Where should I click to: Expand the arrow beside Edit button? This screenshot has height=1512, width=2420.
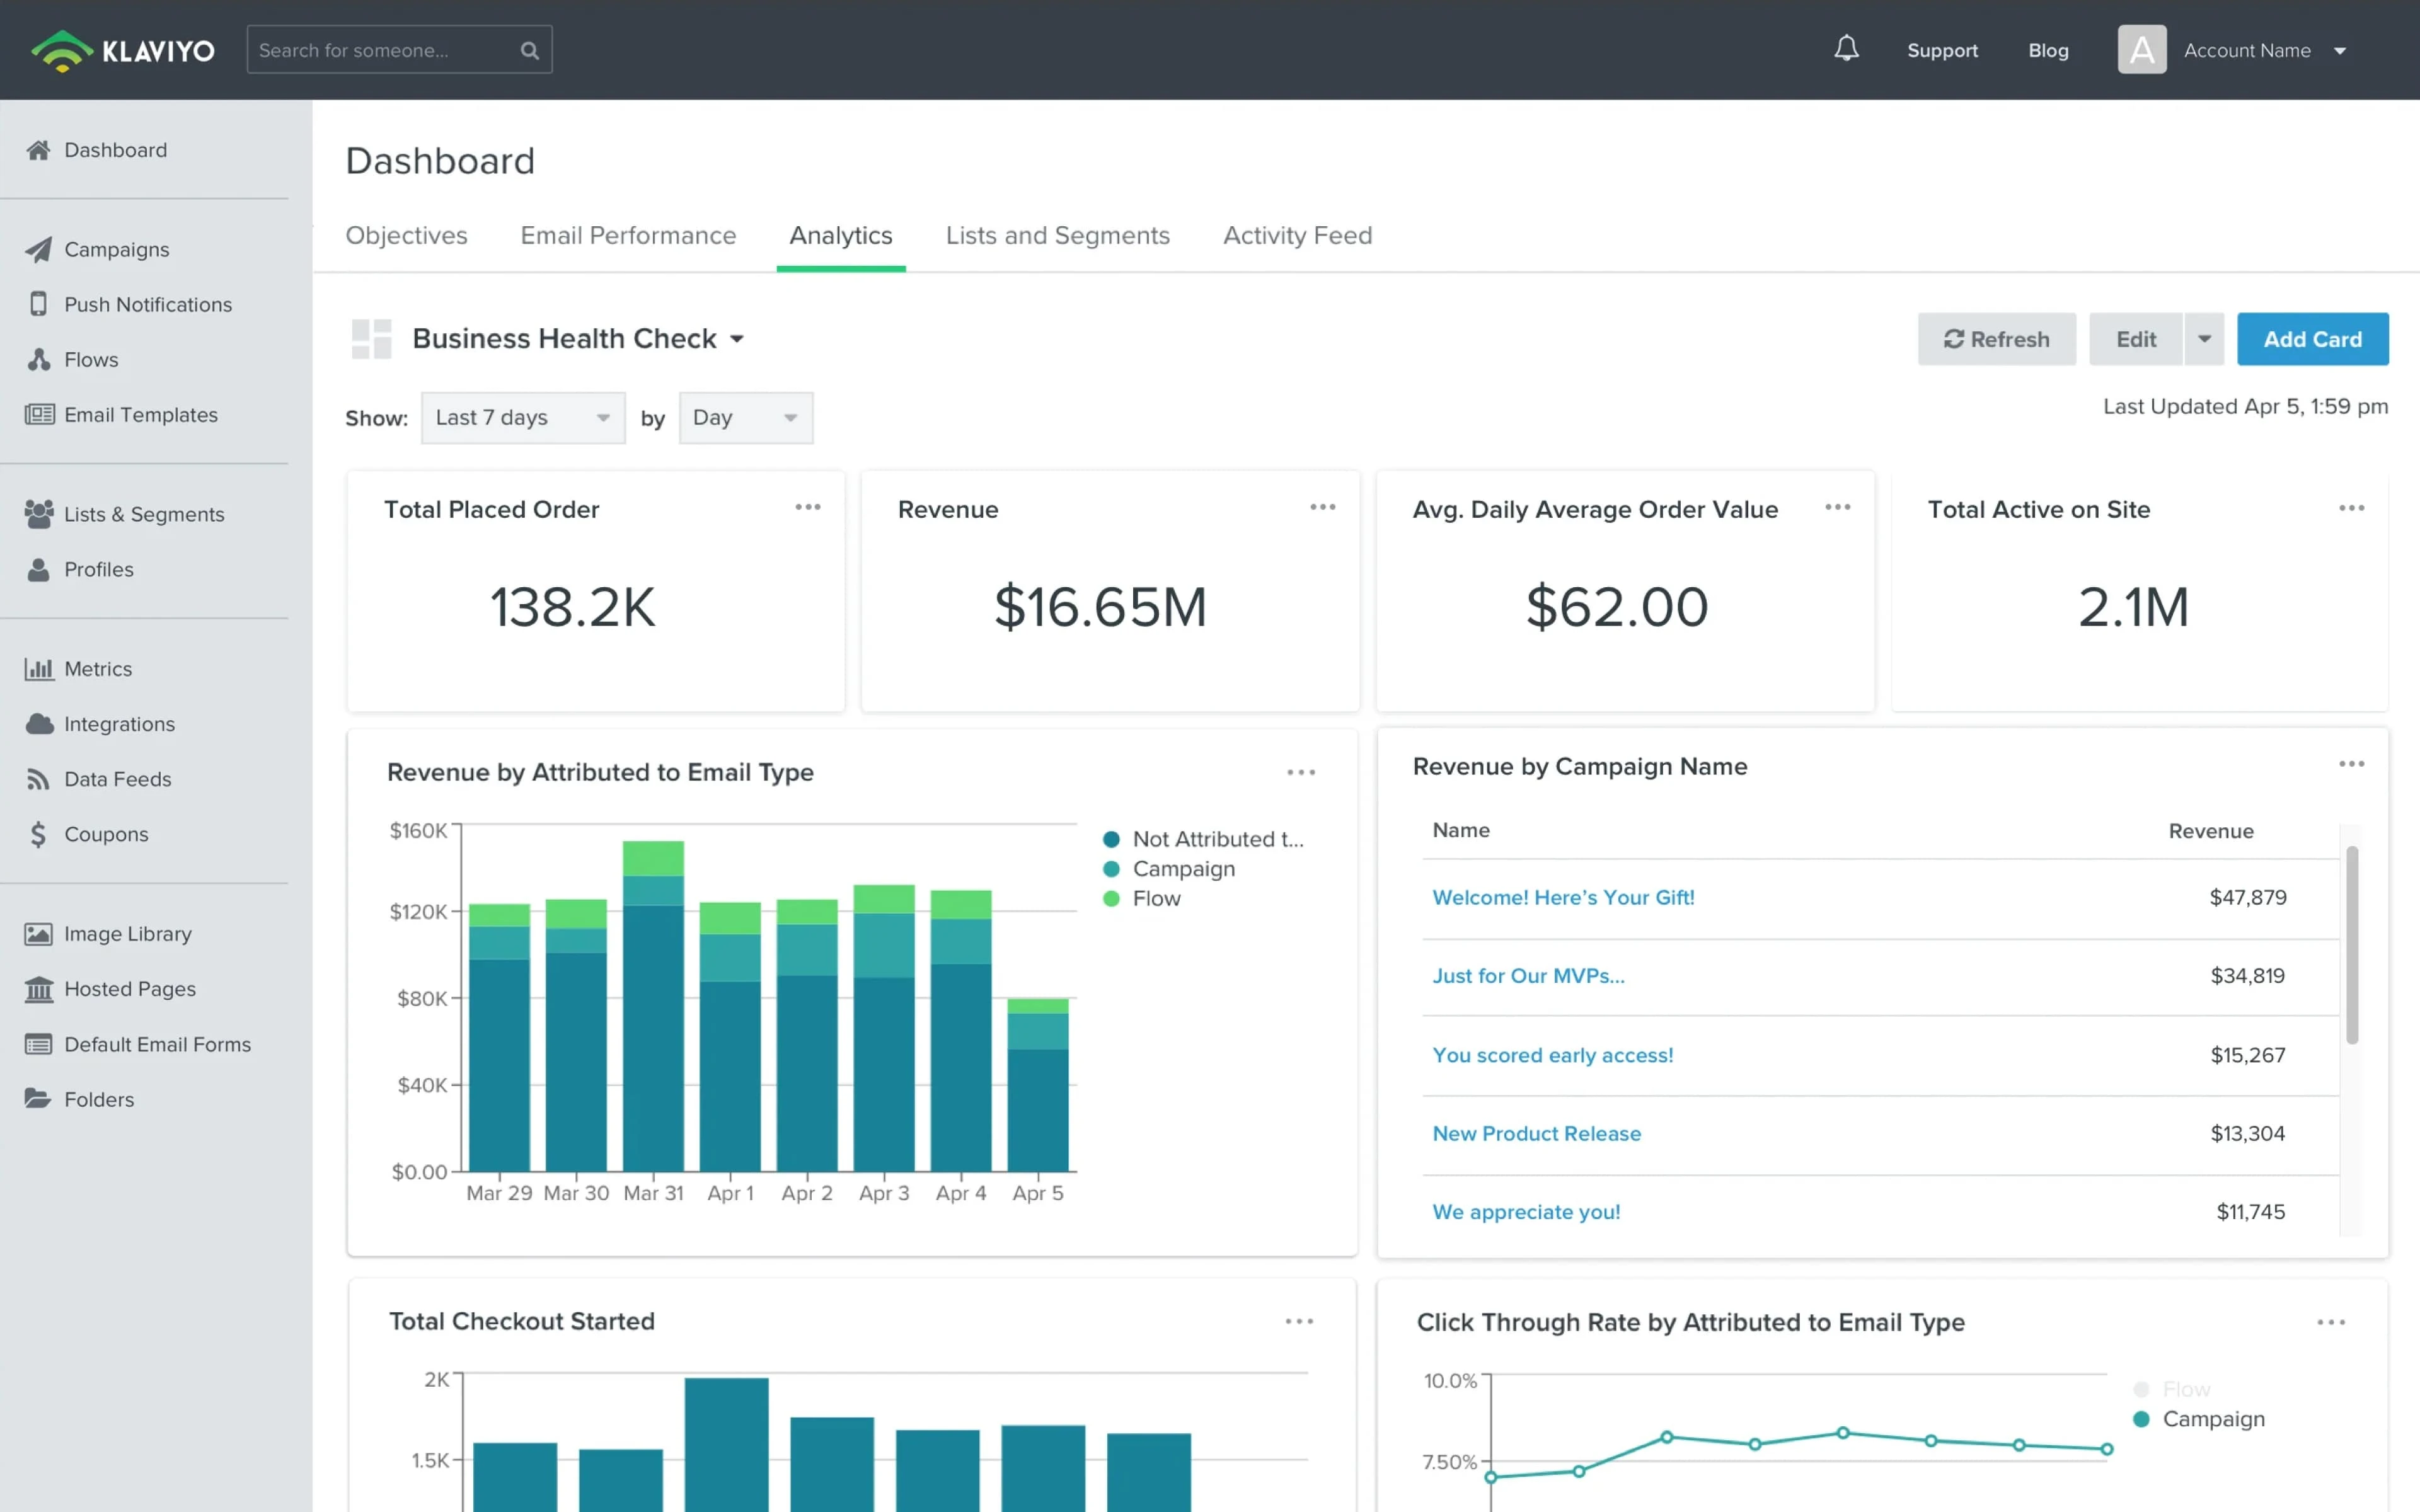pos(2204,339)
